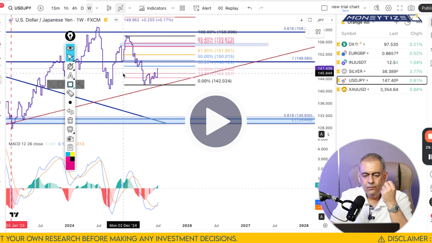Capture with drawing toolbar camera icon
The width and height of the screenshot is (432, 243).
pyautogui.click(x=70, y=139)
